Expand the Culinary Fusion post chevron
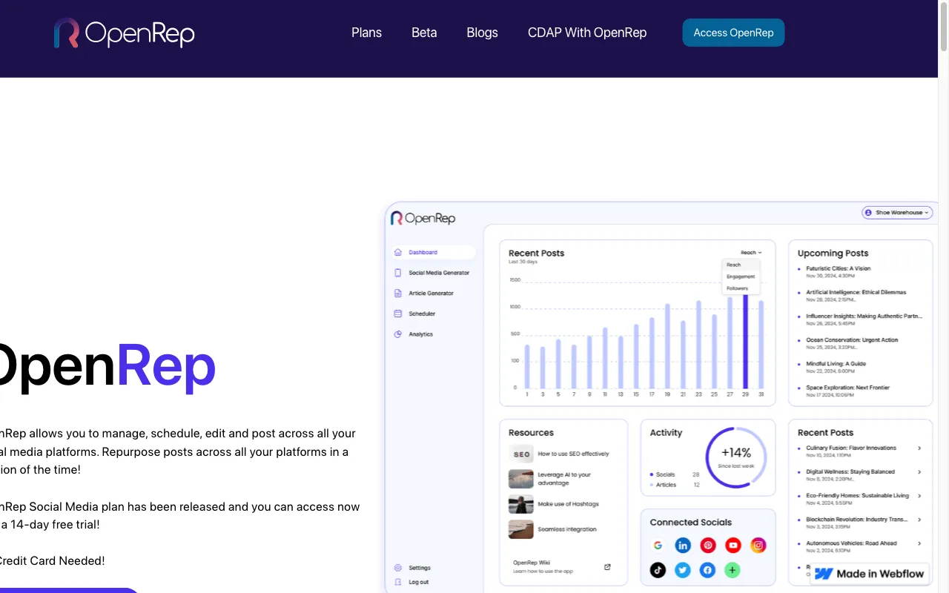This screenshot has height=593, width=949. pyautogui.click(x=919, y=448)
